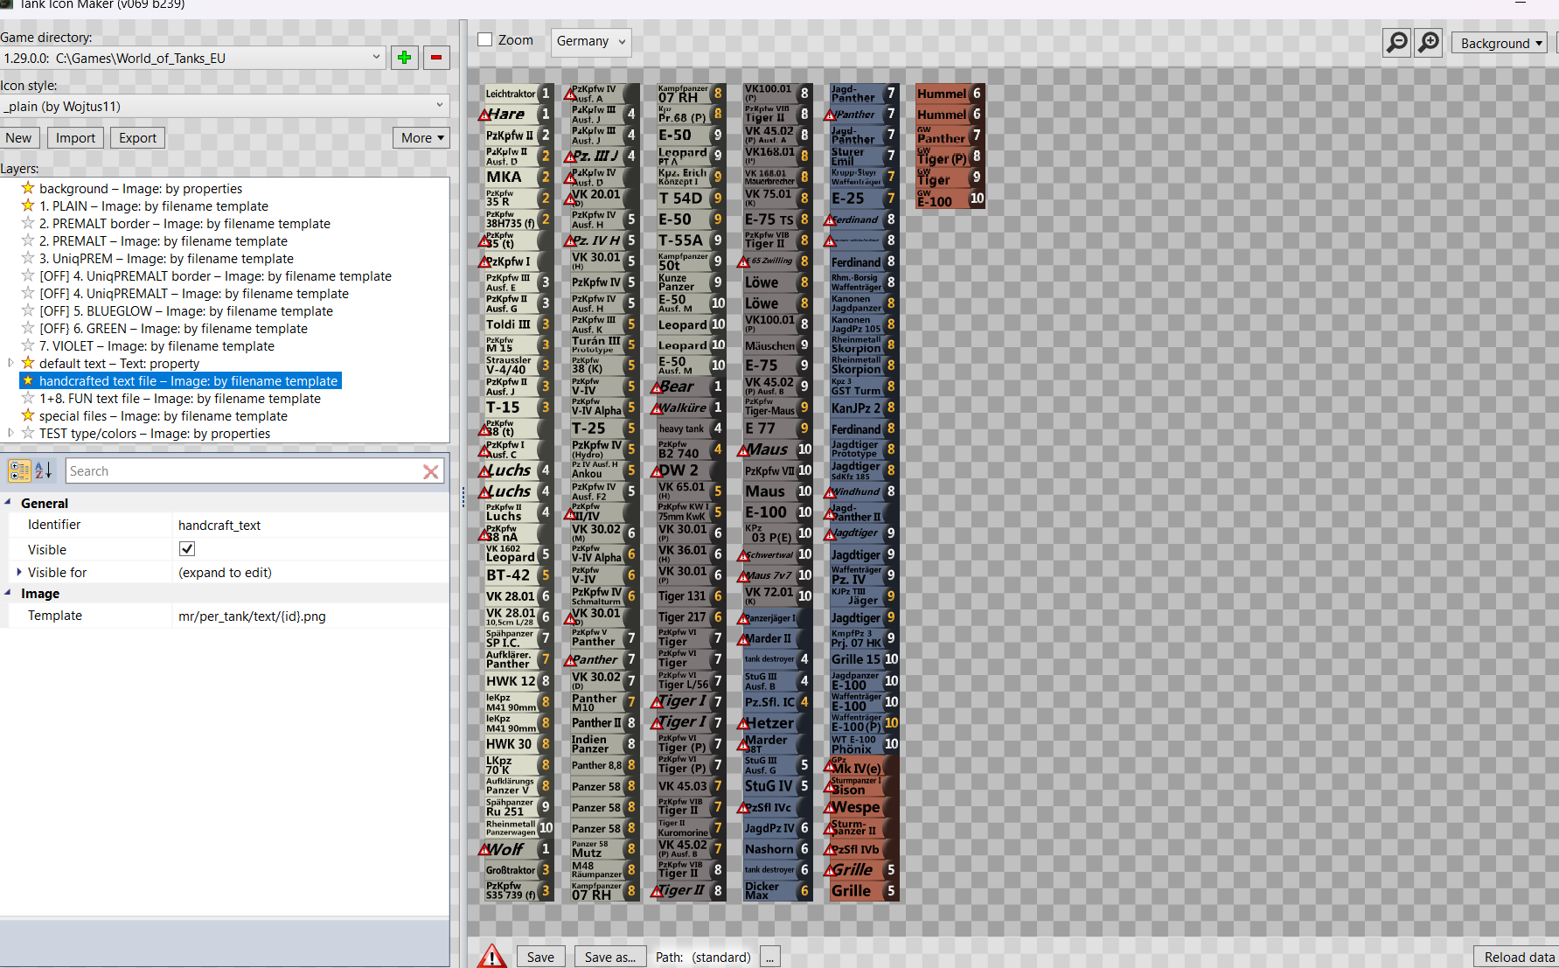Expand the default text layer node
The height and width of the screenshot is (968, 1559).
click(x=10, y=363)
